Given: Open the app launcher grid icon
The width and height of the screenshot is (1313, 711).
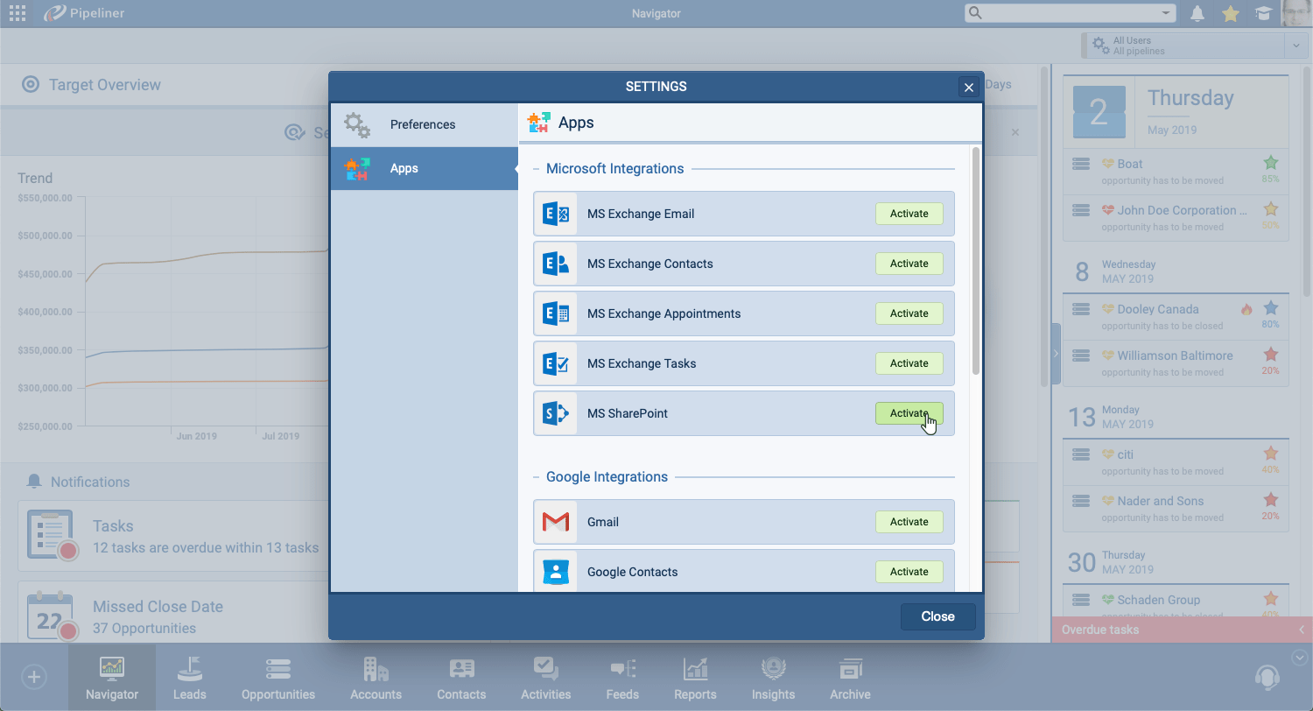Looking at the screenshot, I should point(17,13).
